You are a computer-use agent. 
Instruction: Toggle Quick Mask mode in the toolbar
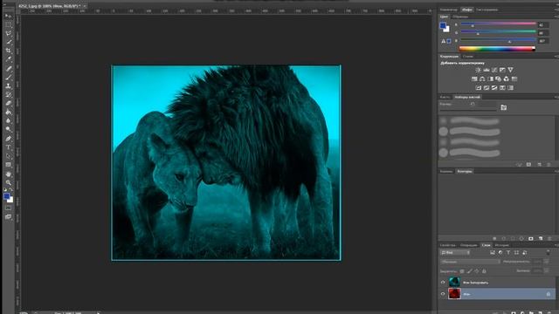point(8,208)
